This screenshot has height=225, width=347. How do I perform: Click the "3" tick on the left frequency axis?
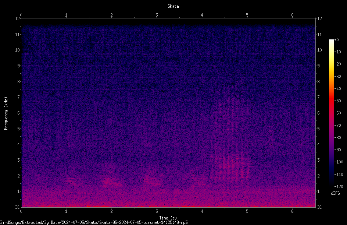pyautogui.click(x=18, y=160)
